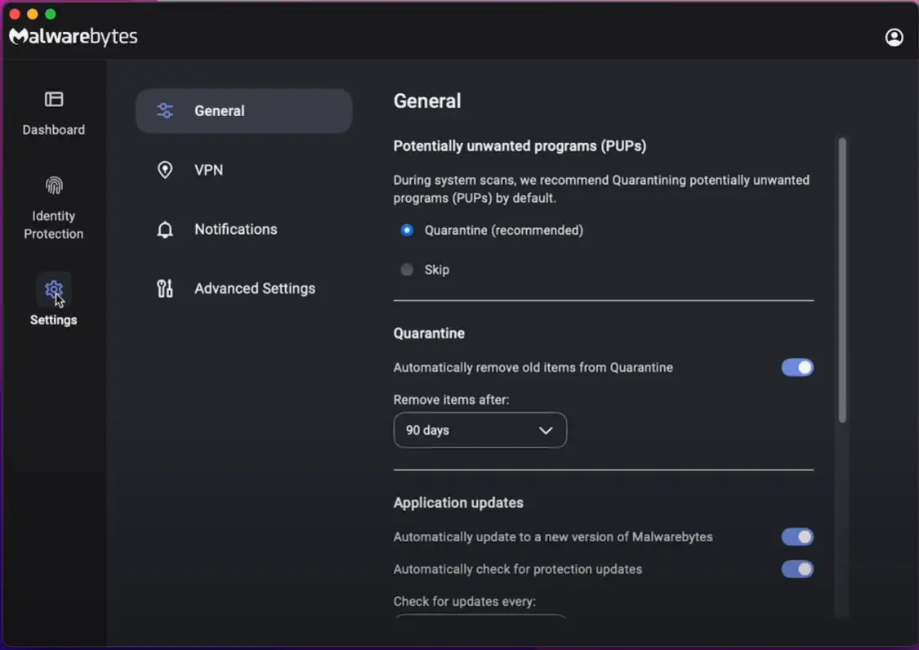This screenshot has height=650, width=919.
Task: Open the Dashboard panel icon
Action: tap(54, 100)
